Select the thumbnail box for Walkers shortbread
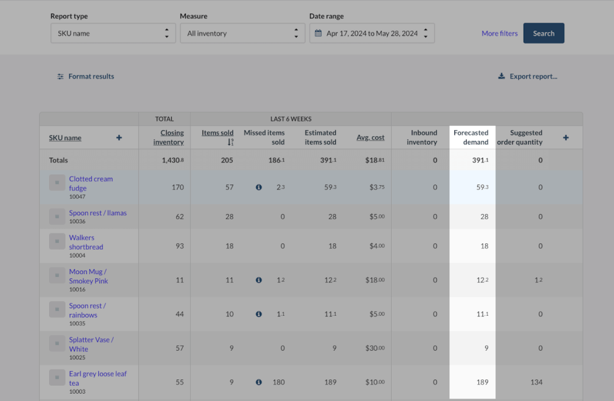The image size is (614, 401). (x=56, y=242)
